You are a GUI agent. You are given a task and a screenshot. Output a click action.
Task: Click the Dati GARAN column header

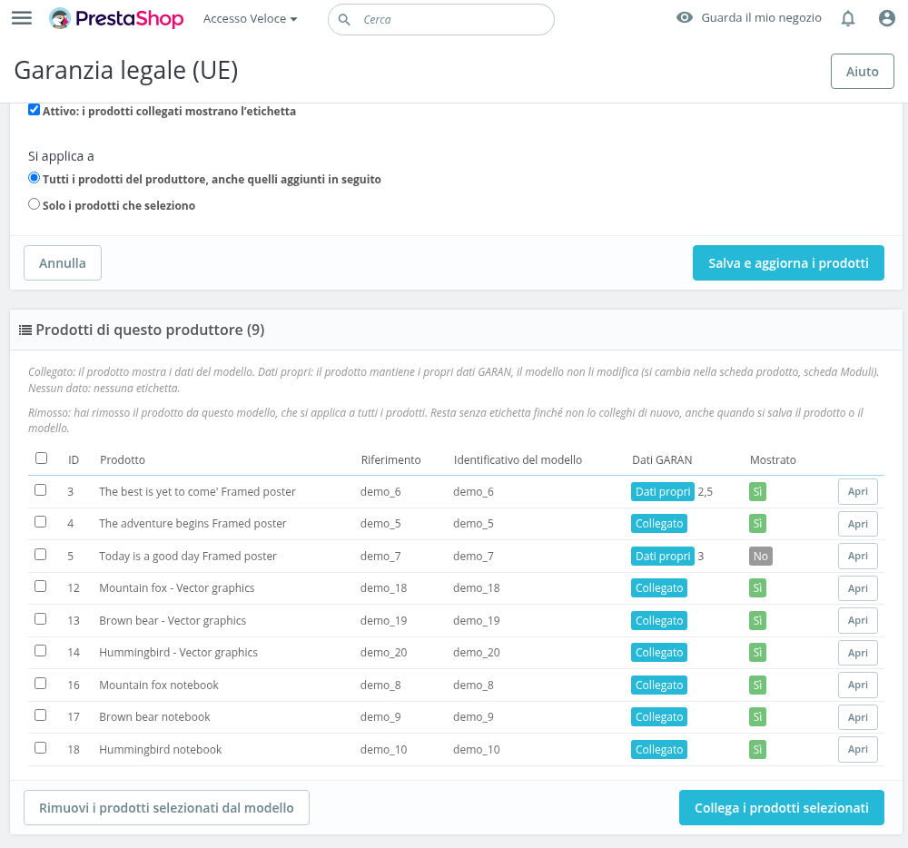point(662,459)
